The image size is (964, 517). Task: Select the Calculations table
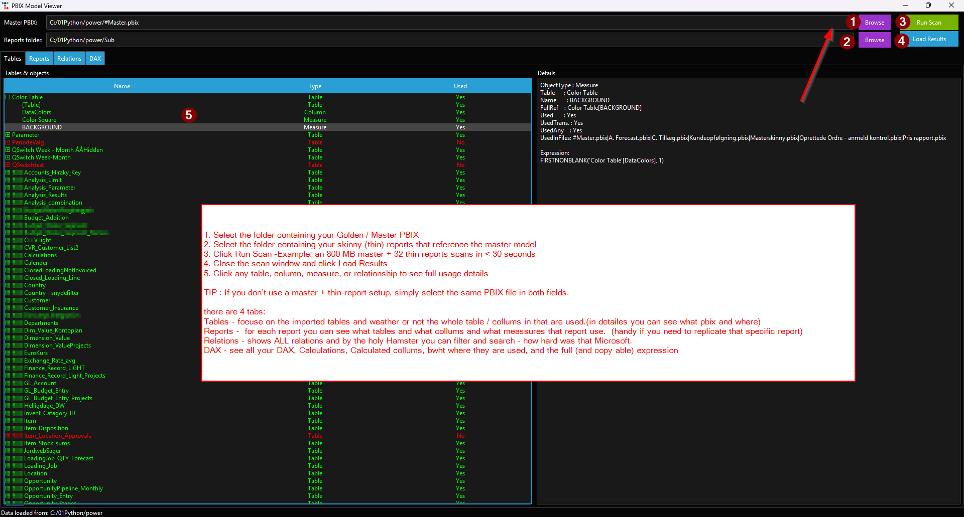40,255
